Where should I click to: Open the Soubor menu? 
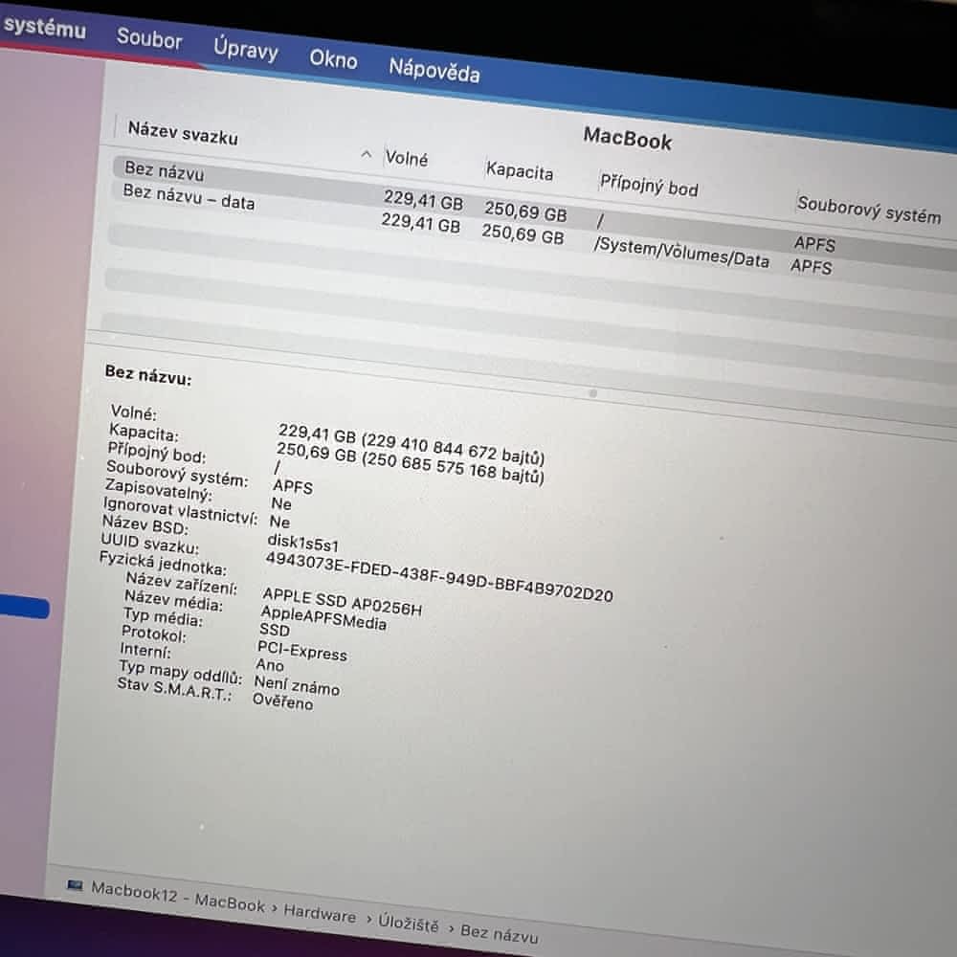[149, 39]
